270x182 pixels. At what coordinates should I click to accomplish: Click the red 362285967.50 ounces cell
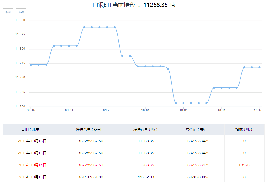point(90,165)
